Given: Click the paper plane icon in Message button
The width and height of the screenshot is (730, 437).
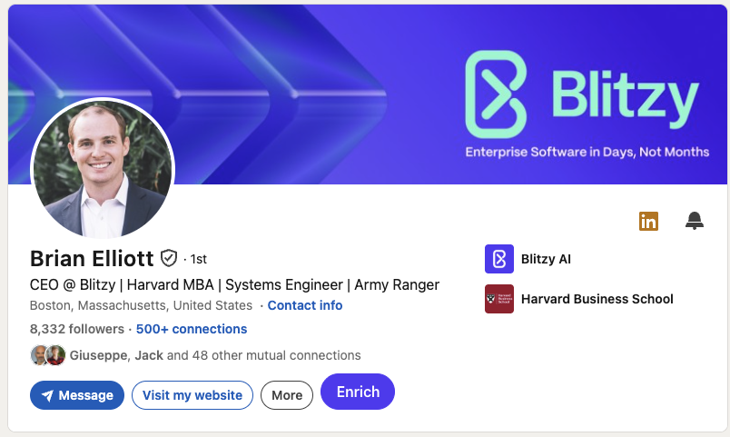Looking at the screenshot, I should pyautogui.click(x=47, y=395).
